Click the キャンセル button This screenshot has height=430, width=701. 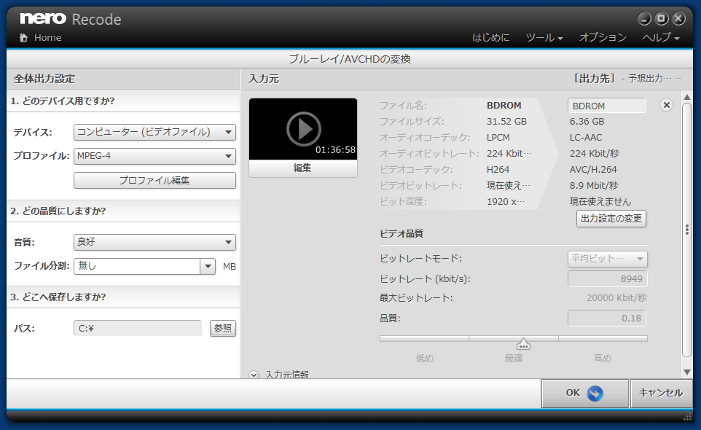[661, 394]
